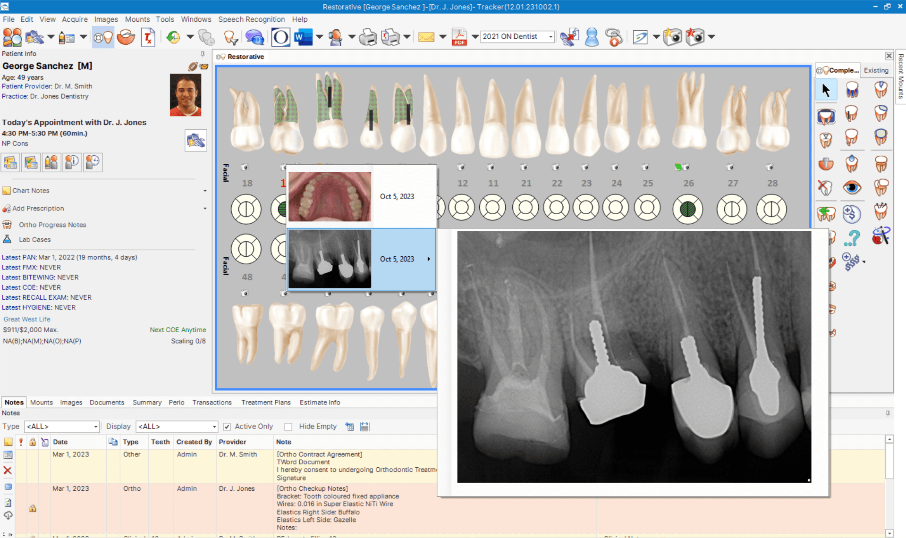Open the dropdown arrow beside Word icon
Viewport: 906px width, 538px height.
(x=320, y=37)
